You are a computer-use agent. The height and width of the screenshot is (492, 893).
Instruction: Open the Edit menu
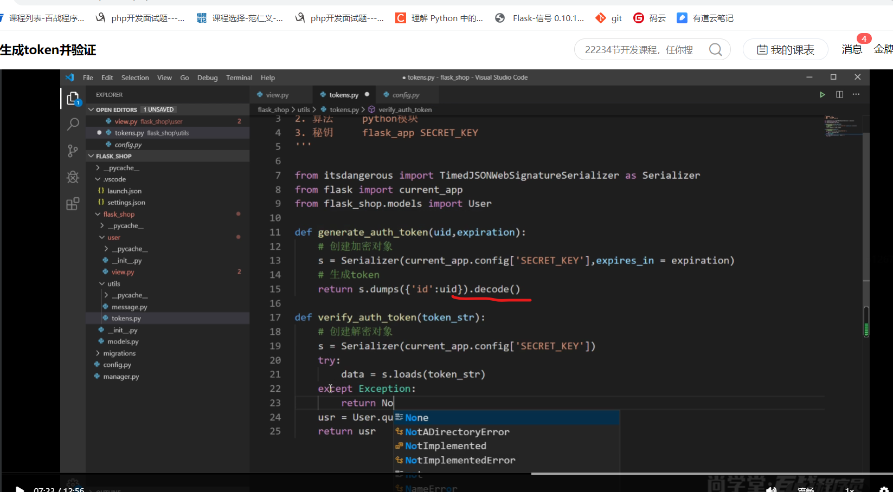107,77
